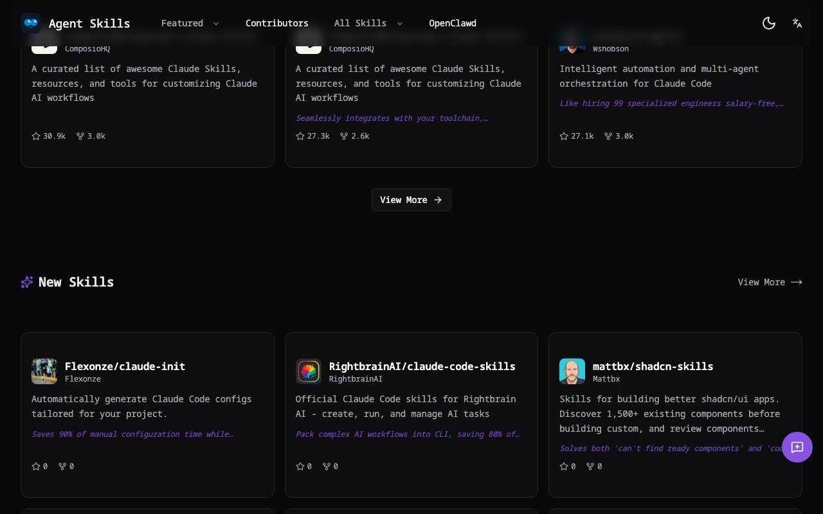Screen dimensions: 823x514
Task: Open the RightbrainAI/claude-code-skills title
Action: [422, 366]
